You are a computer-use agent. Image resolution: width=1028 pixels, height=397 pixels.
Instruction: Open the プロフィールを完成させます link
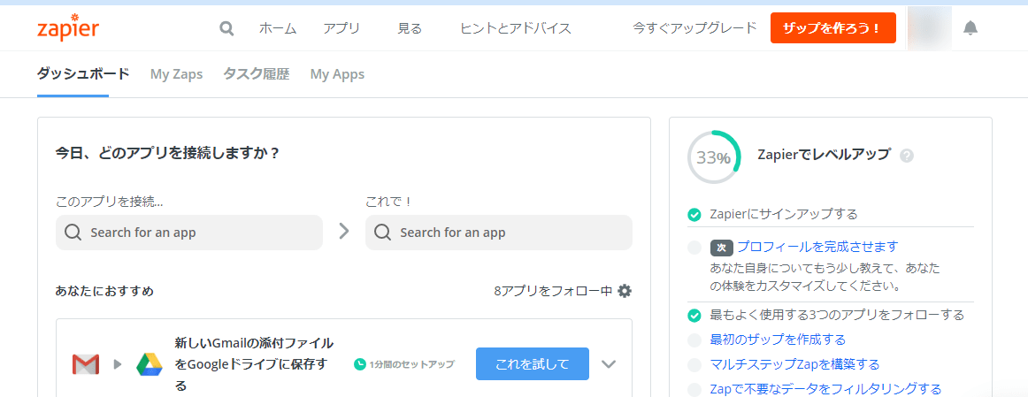(x=817, y=247)
